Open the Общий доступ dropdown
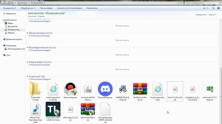Screen dimensions: 222x124 [28, 8]
